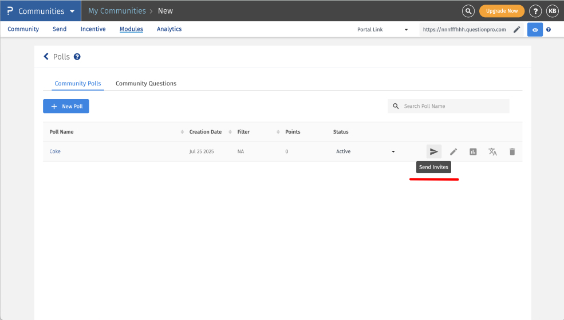
Task: Toggle the blue eye preview button
Action: tap(535, 29)
